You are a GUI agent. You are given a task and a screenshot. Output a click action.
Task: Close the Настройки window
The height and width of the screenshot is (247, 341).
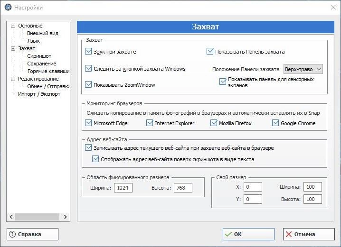[x=333, y=7]
